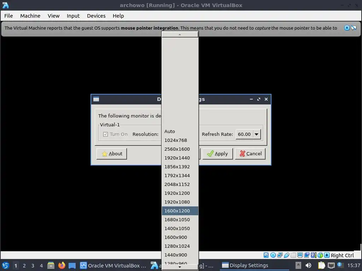Select 1440x900 resolution

tap(180, 255)
